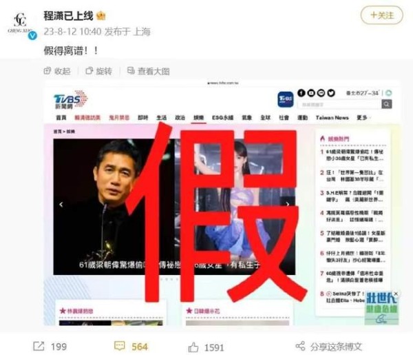This screenshot has width=413, height=355.
Task: Click the Facebook icon in TVBS header
Action: click(x=301, y=93)
